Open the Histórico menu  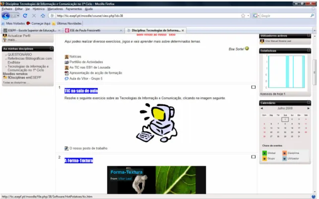tap(39, 9)
